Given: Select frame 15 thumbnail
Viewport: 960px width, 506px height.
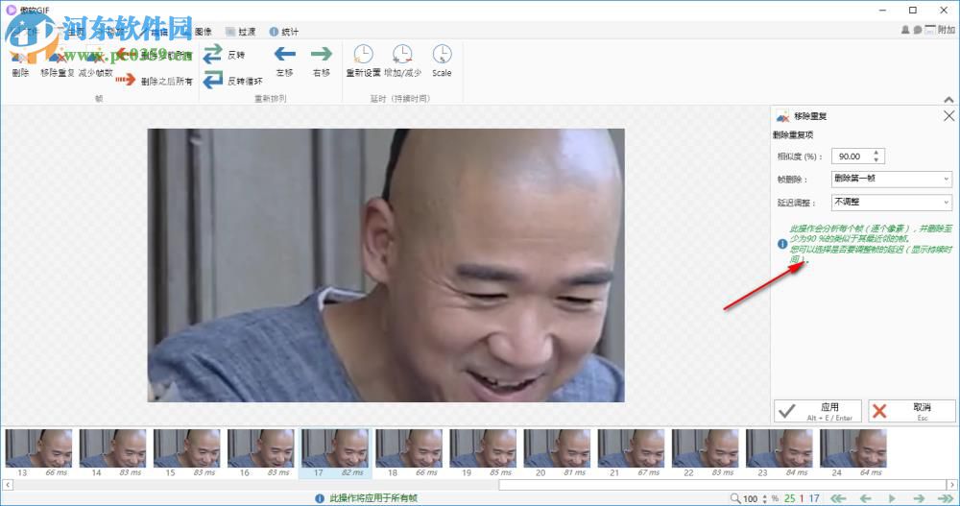Looking at the screenshot, I should [187, 448].
